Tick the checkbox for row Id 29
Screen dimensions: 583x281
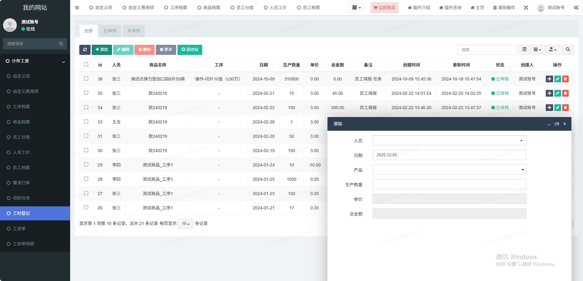[x=86, y=165]
